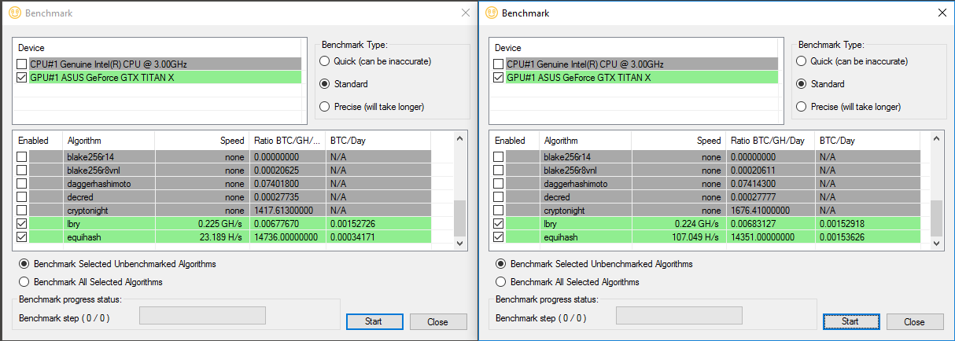Viewport: 955px width, 341px height.
Task: Close the left Benchmark window with its X
Action: [465, 13]
